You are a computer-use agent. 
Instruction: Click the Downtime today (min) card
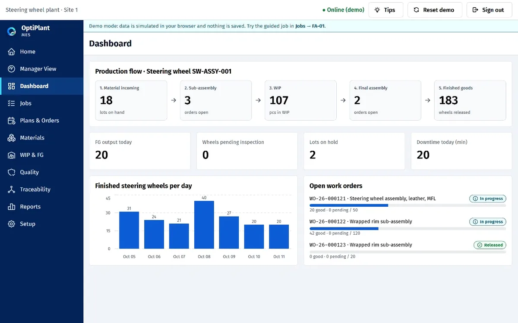coord(461,151)
